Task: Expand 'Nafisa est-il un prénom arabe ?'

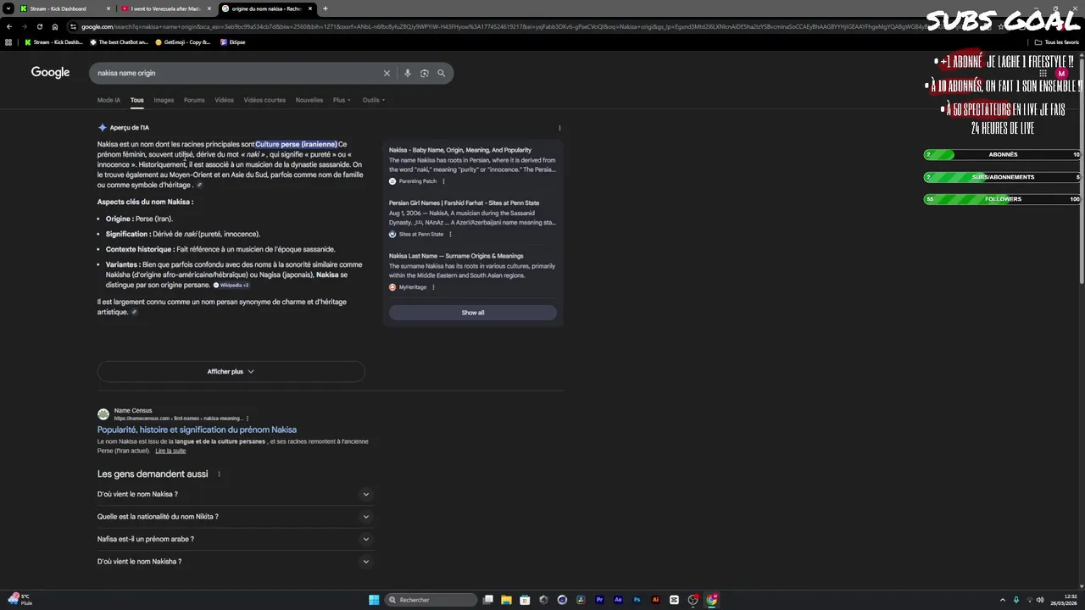Action: [x=235, y=539]
